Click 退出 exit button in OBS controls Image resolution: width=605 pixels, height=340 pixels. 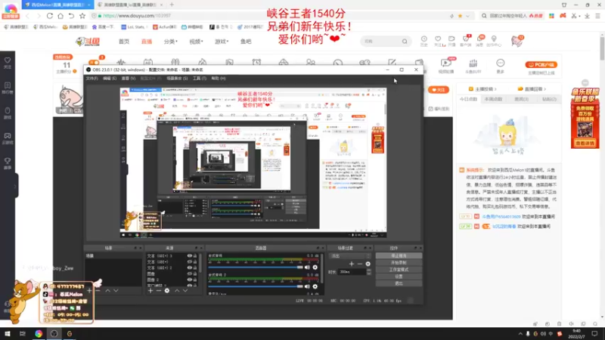click(399, 283)
